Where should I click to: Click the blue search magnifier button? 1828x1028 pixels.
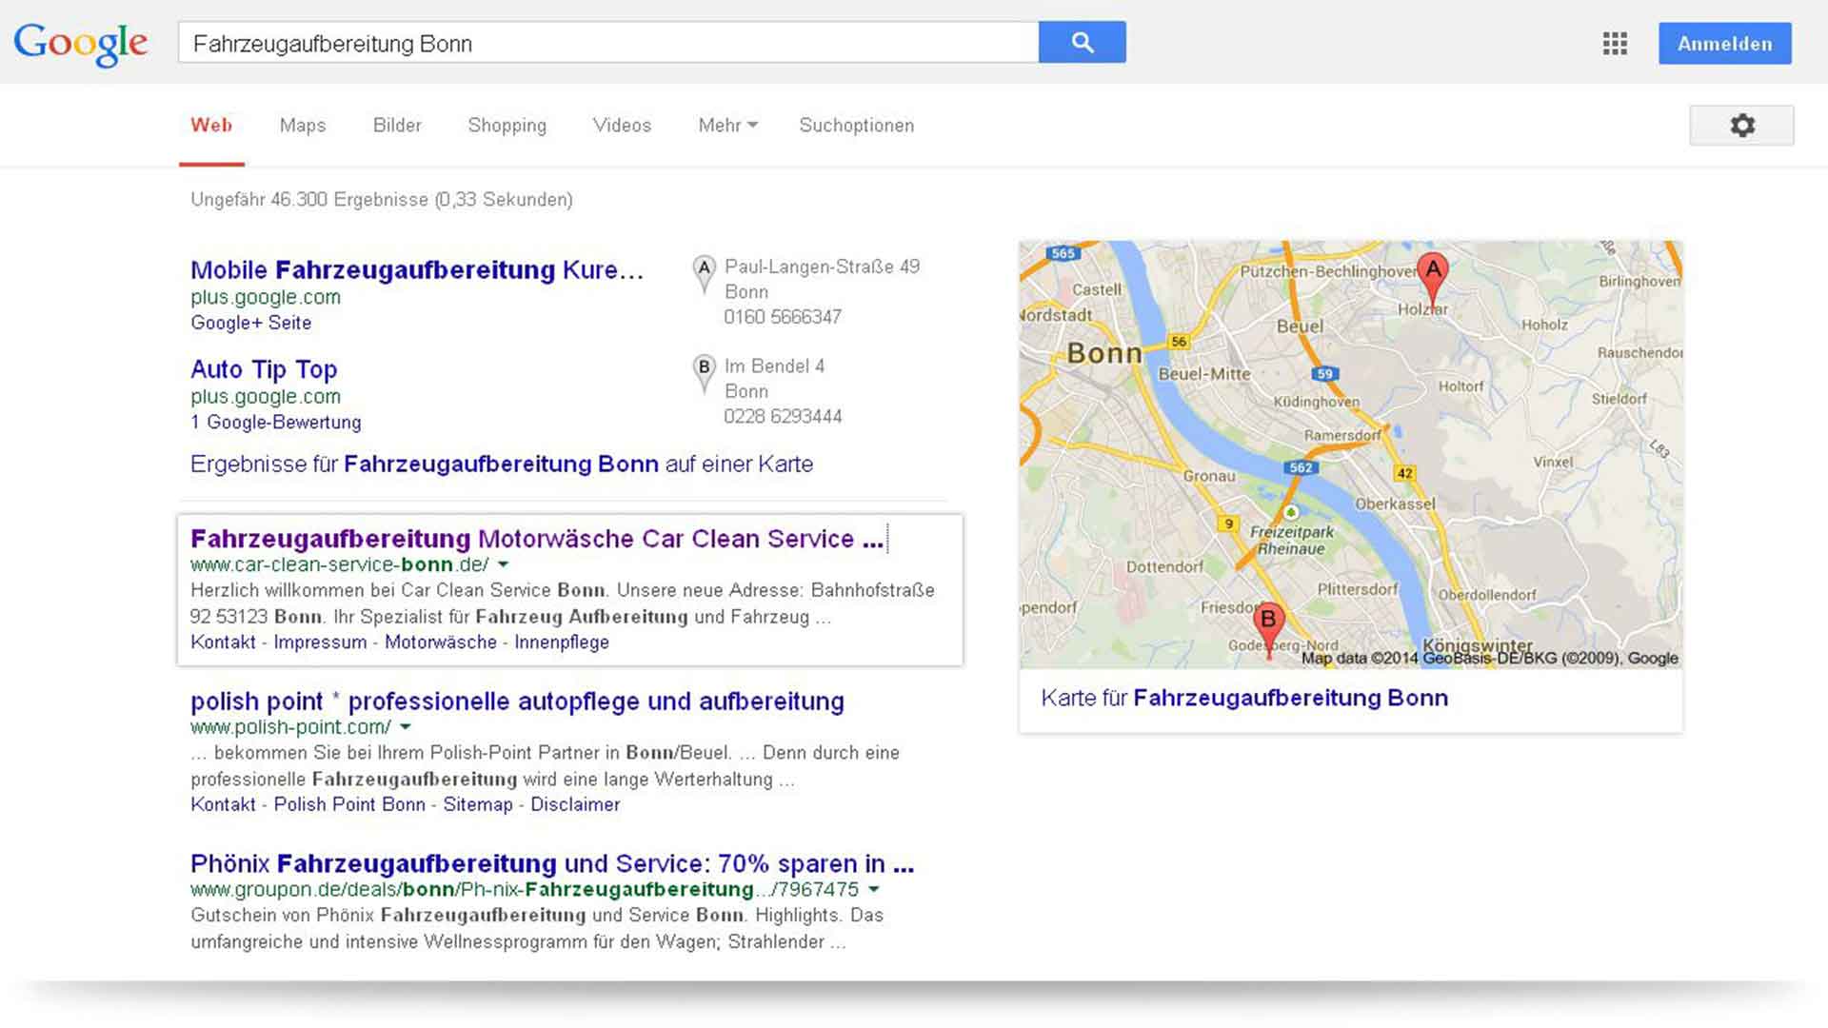click(1083, 43)
